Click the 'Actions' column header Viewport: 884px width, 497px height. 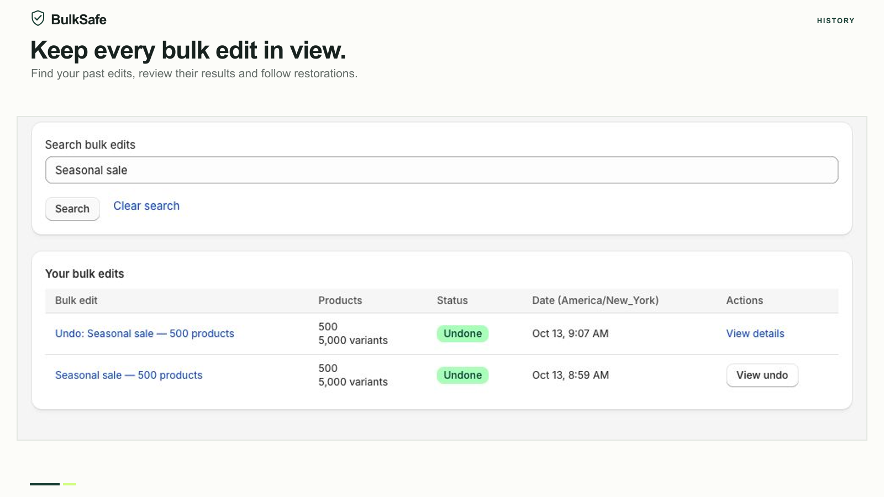(744, 300)
